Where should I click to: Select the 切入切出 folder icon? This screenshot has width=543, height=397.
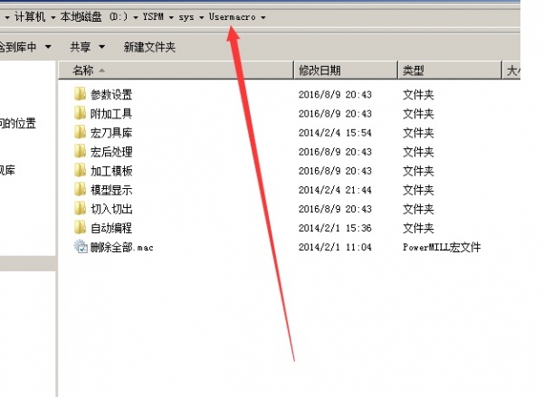80,208
